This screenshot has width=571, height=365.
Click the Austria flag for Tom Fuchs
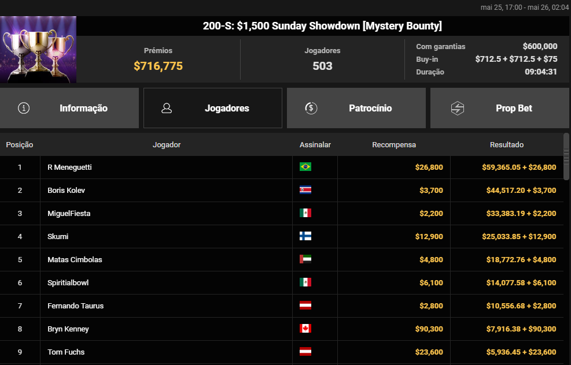point(305,352)
